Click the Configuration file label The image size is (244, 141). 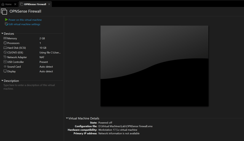(x=86, y=126)
